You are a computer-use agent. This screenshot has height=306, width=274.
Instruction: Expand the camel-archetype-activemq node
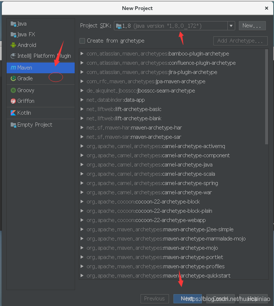[82, 146]
